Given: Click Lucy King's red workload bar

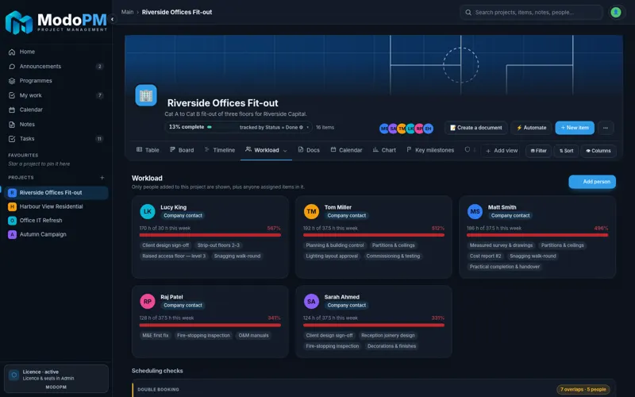Looking at the screenshot, I should click(210, 235).
